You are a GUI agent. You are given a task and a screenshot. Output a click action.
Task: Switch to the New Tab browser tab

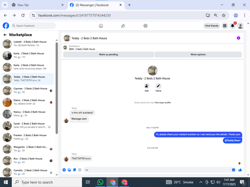click(x=37, y=5)
